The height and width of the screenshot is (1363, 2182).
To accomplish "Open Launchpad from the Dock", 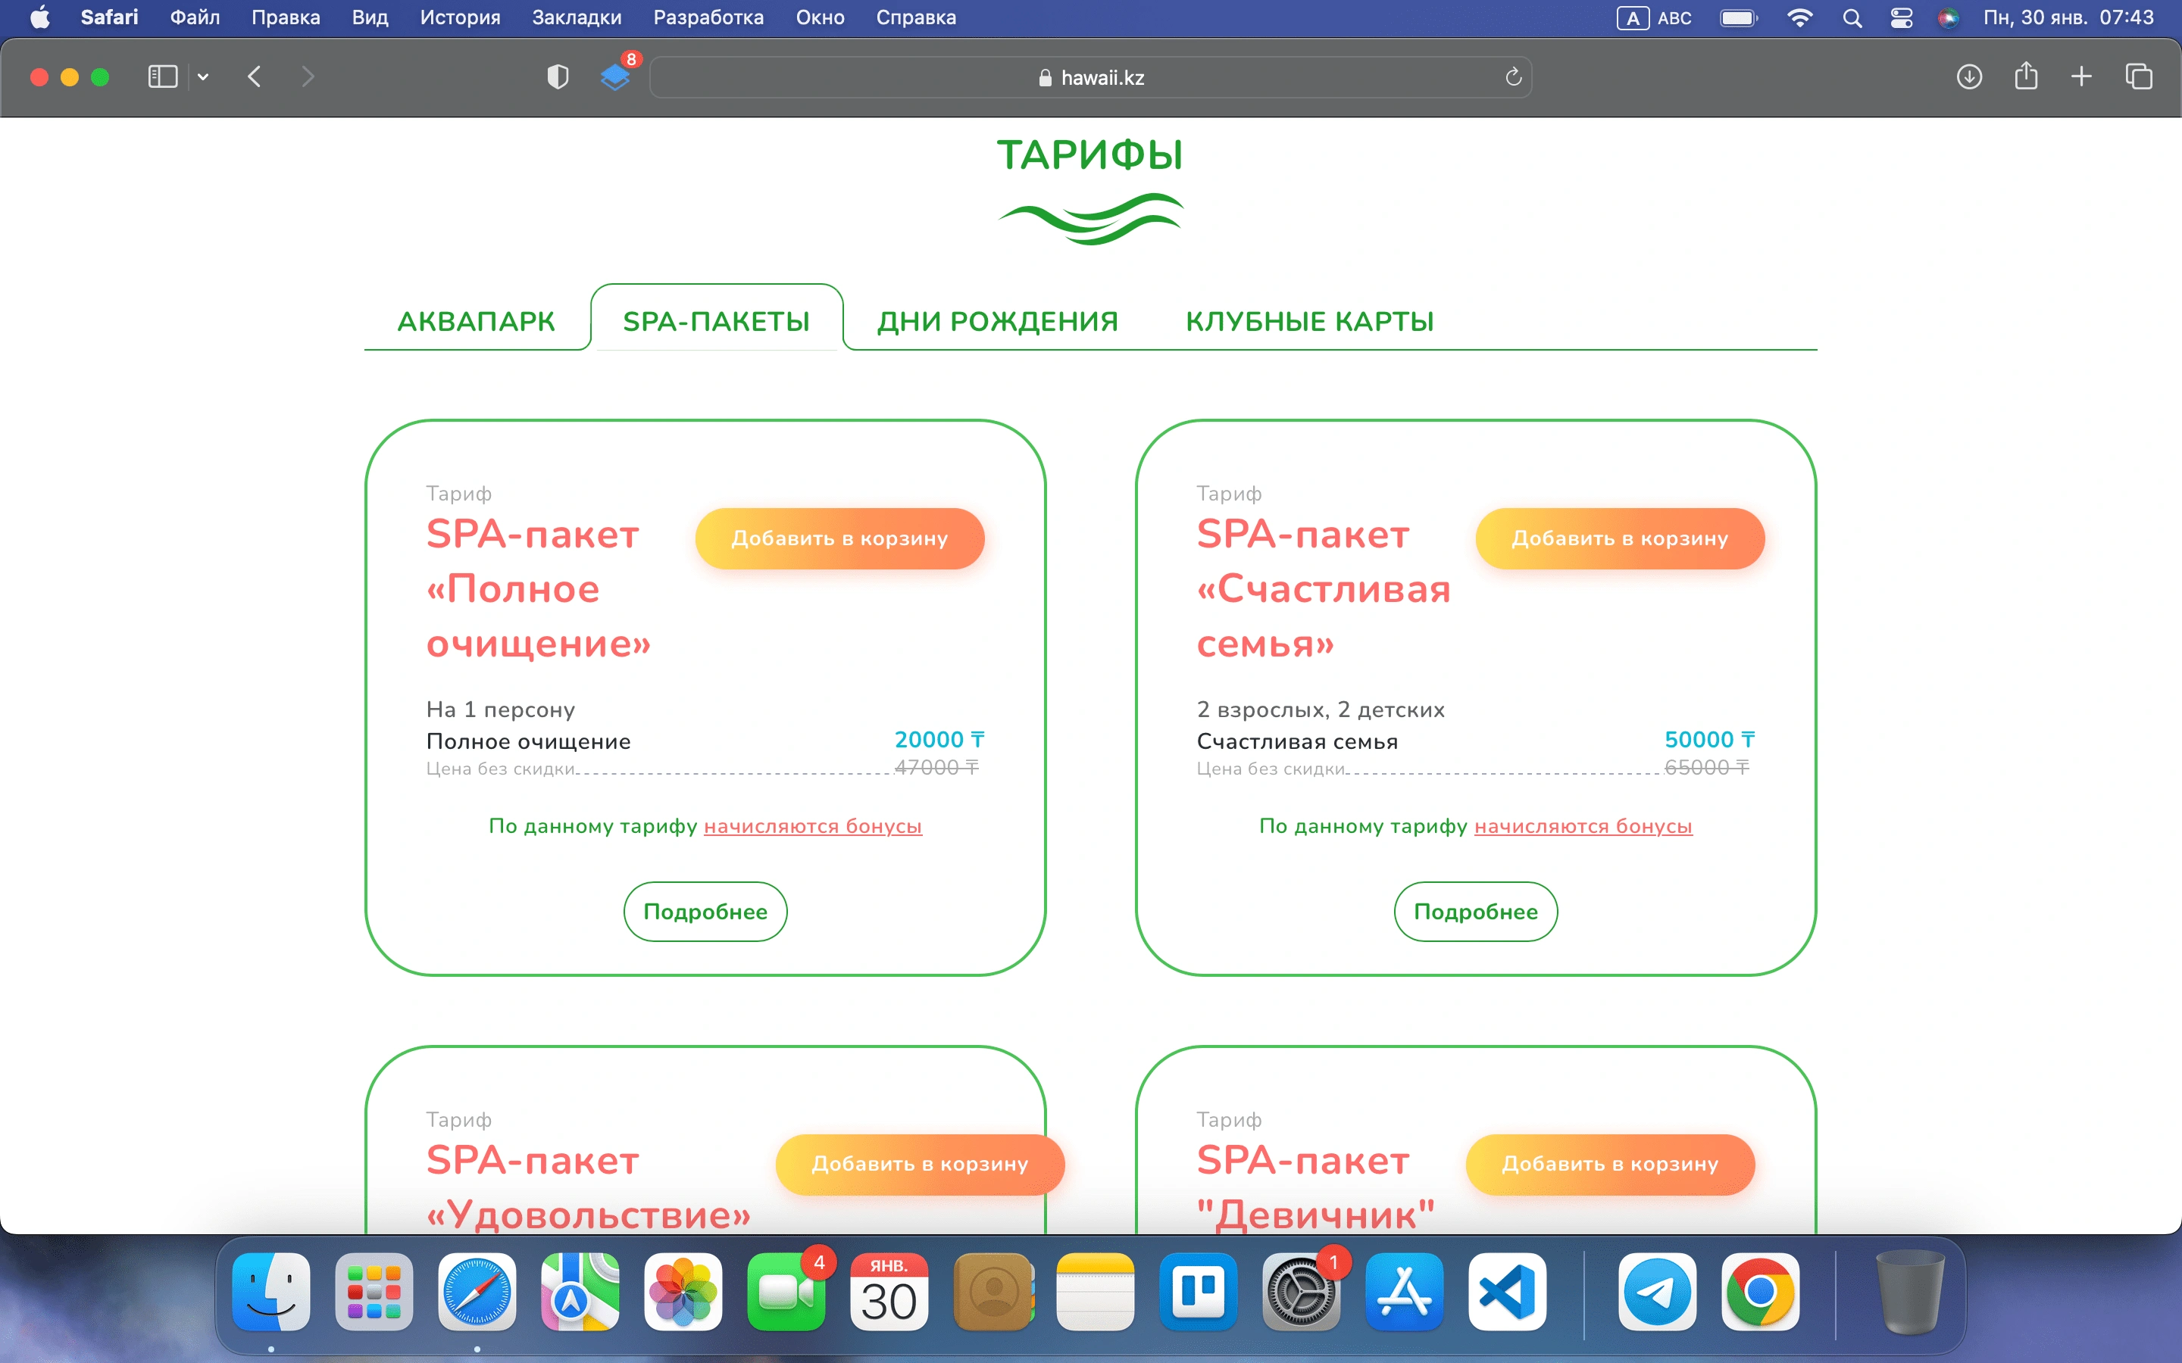I will click(374, 1292).
